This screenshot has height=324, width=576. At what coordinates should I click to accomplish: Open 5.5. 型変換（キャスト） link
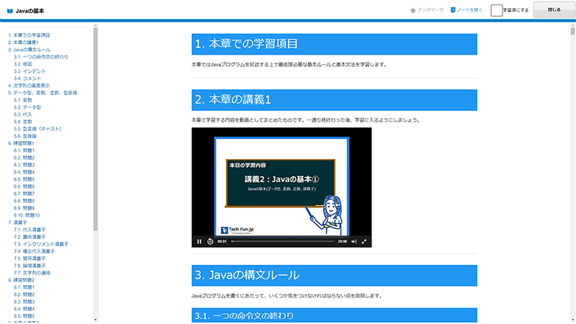click(x=38, y=129)
